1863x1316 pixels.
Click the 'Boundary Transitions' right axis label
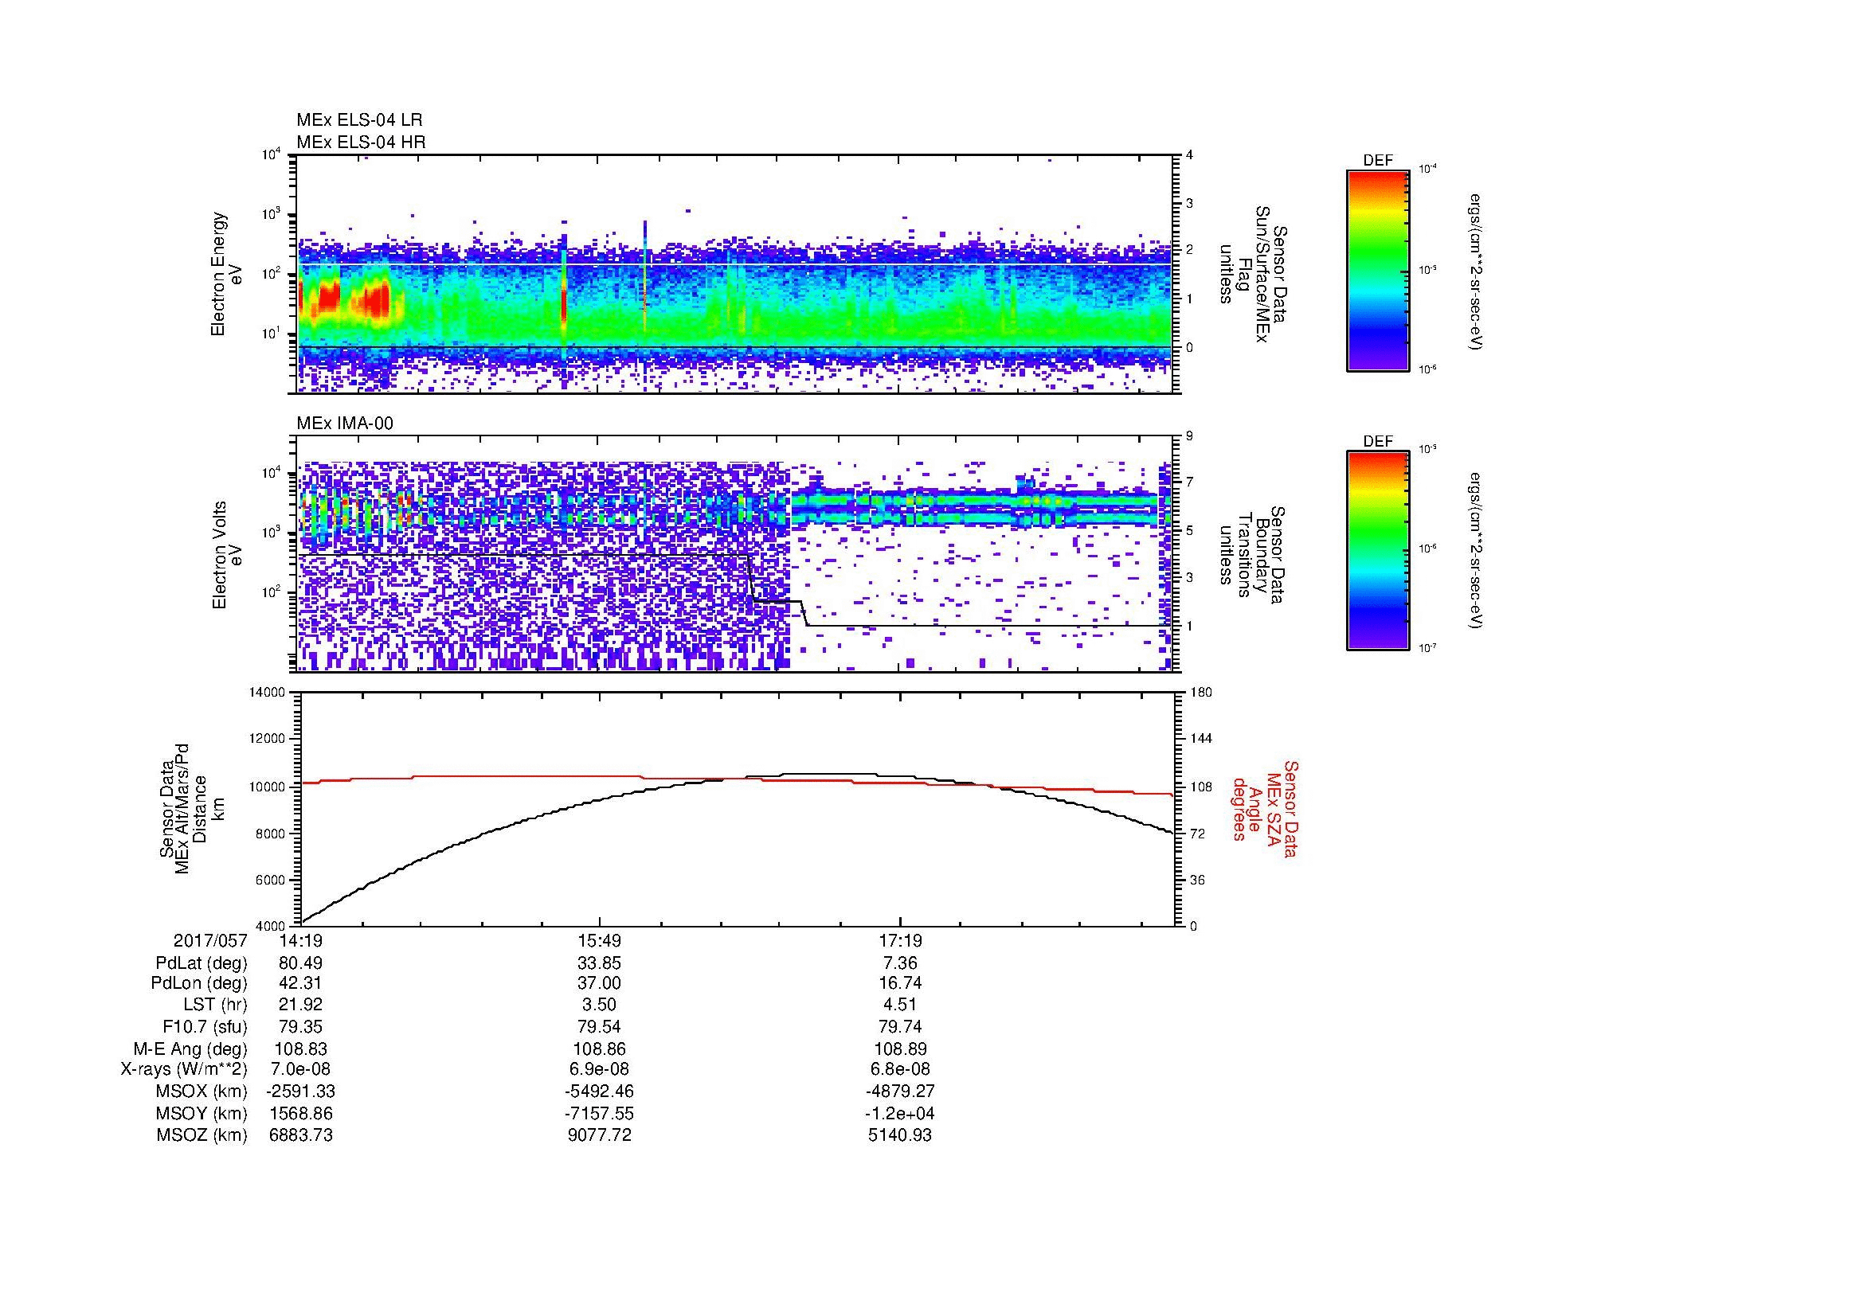[1252, 556]
